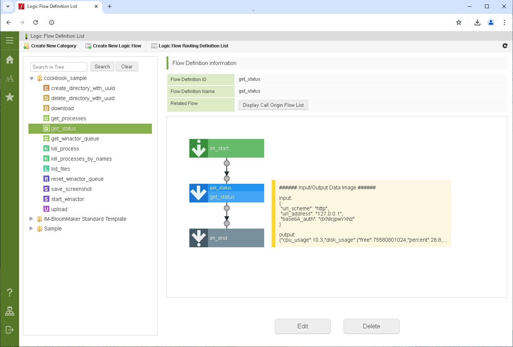Screen dimensions: 513x347
Task: Open the browser profile icon
Action: [491, 22]
